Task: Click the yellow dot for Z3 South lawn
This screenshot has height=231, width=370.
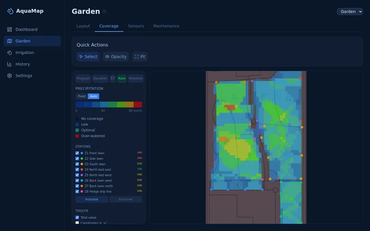Action: (x=82, y=164)
